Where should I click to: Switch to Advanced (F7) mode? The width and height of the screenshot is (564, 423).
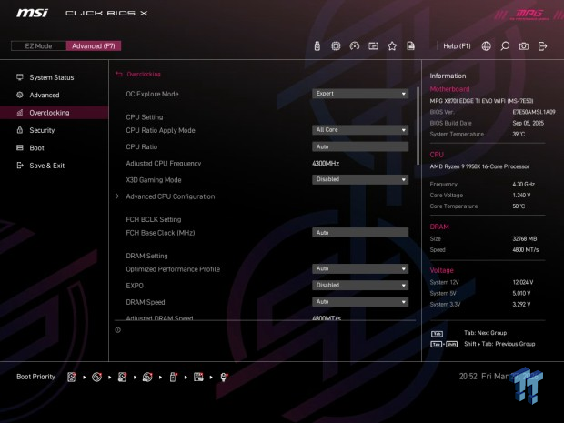click(94, 46)
